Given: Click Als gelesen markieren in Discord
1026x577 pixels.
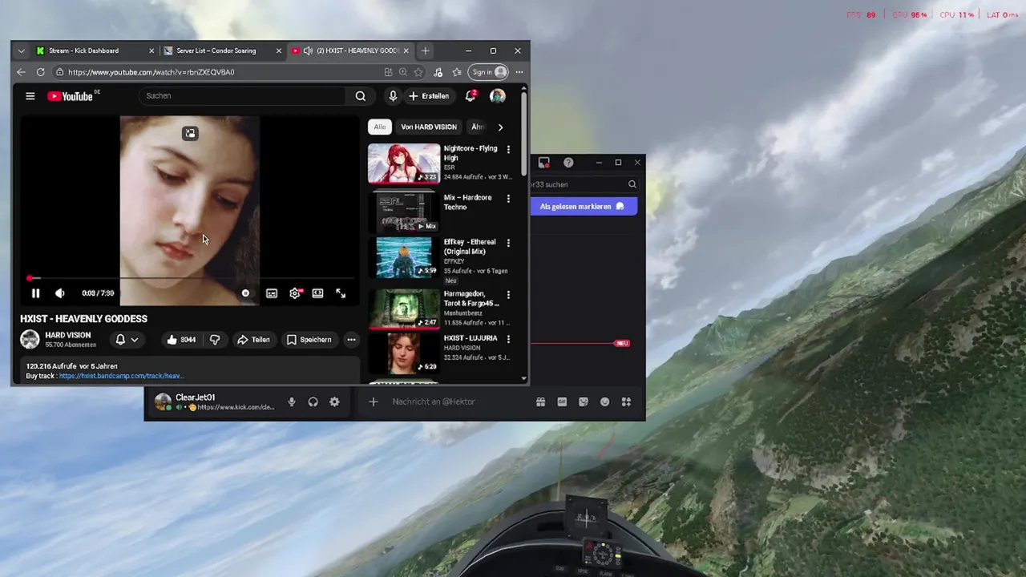Looking at the screenshot, I should pos(584,207).
